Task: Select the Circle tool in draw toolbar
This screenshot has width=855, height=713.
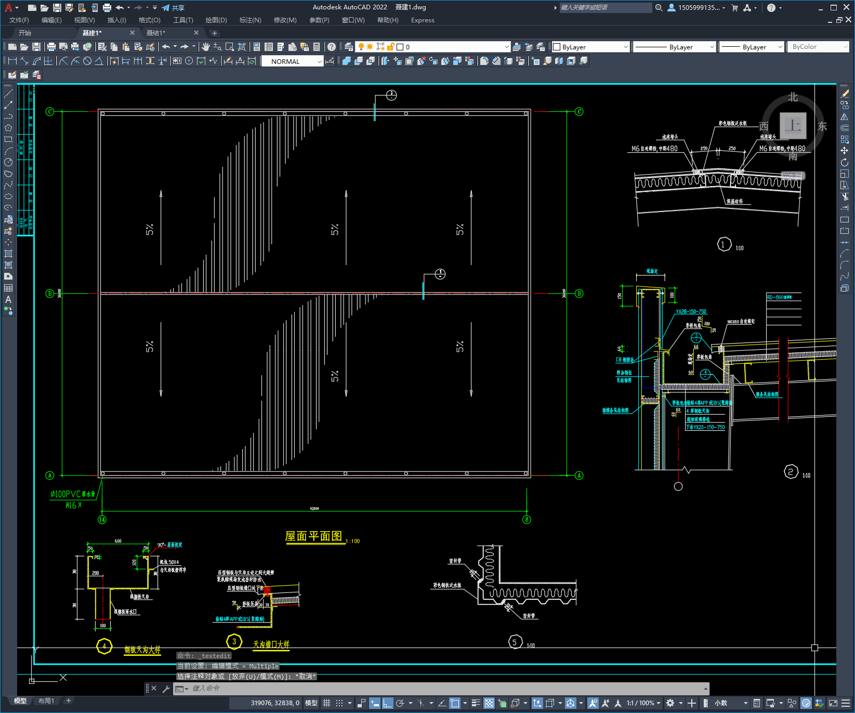Action: coord(8,162)
